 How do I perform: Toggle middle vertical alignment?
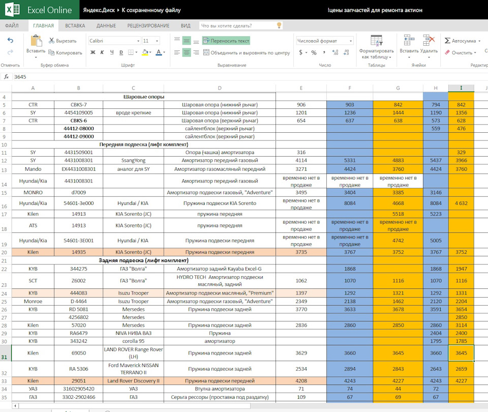187,41
